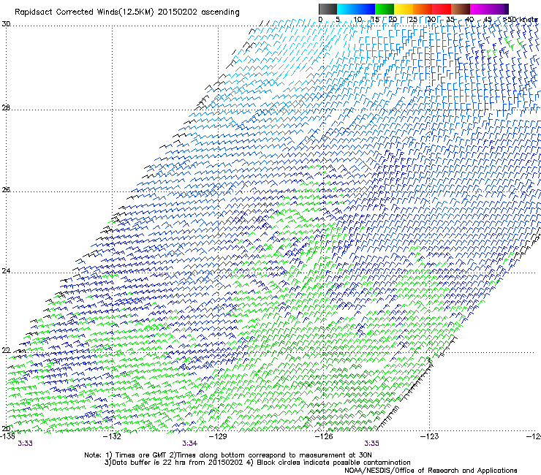541x475 pixels.
Task: Click the longitude -129 axis label
Action: point(218,436)
